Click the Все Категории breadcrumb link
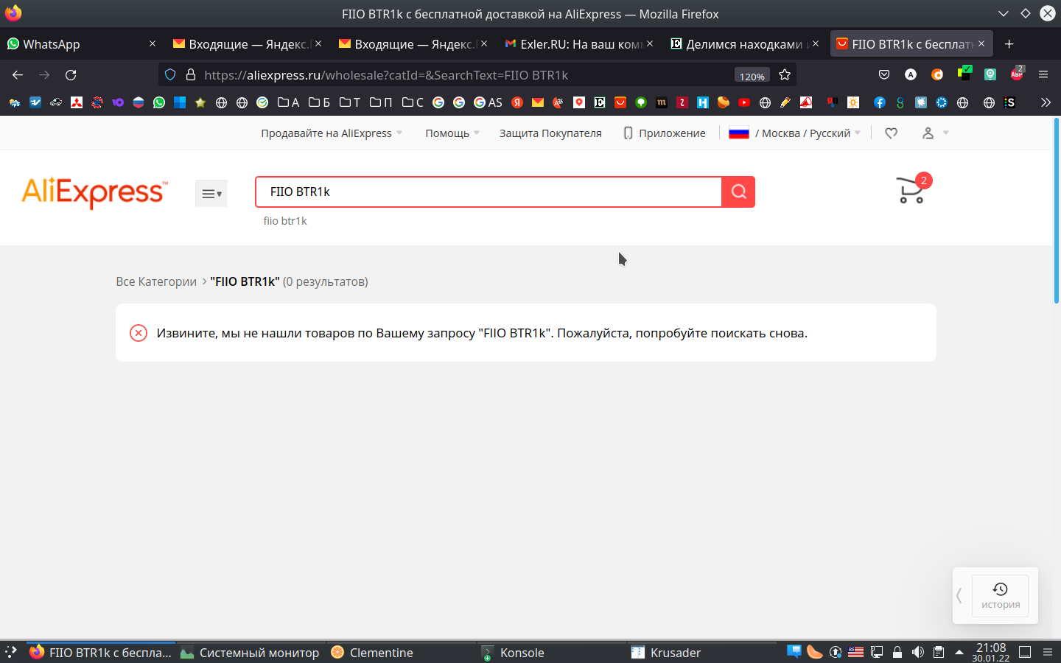The width and height of the screenshot is (1061, 663). (156, 282)
